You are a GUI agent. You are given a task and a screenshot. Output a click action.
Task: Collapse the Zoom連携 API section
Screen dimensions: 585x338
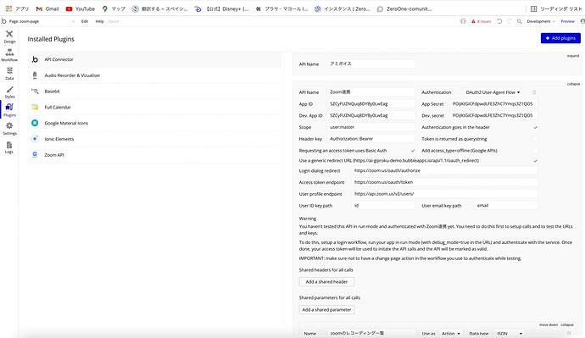point(573,84)
